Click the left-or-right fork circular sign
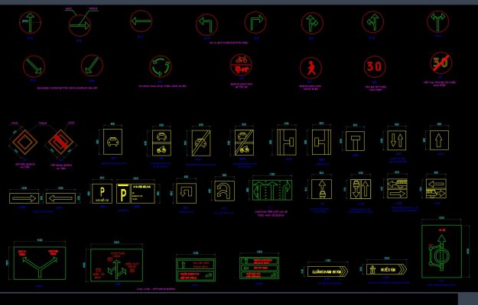 439,24
